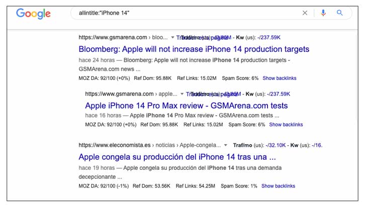Submit search with the magnifying glass icon
Screen dimensions: 367x207
click(340, 13)
